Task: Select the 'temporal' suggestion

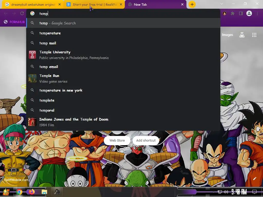Action: click(x=123, y=110)
